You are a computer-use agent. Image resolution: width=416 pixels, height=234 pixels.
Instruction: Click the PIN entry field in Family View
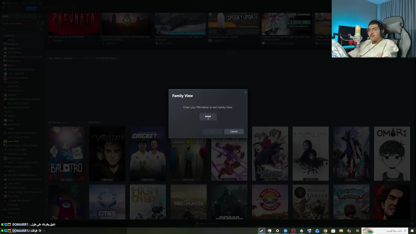click(x=208, y=117)
